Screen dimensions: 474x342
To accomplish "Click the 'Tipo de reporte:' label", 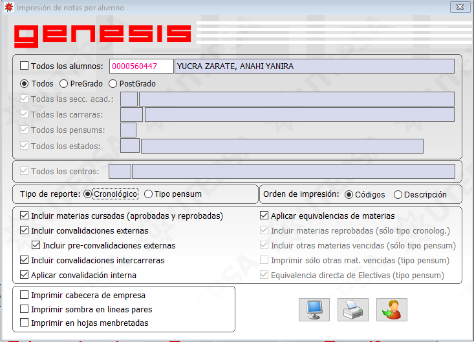I will (50, 194).
